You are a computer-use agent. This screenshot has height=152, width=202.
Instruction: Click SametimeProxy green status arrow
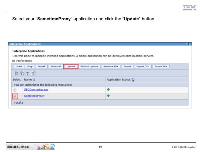pyautogui.click(x=108, y=96)
